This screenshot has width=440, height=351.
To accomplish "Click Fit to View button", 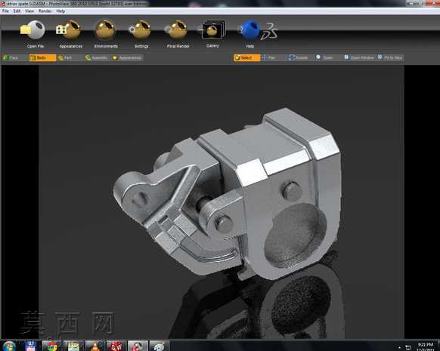I will (x=390, y=57).
